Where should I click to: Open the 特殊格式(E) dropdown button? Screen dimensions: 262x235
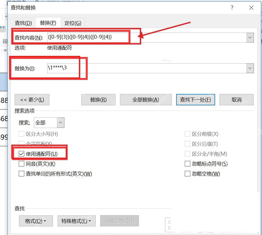(x=76, y=221)
